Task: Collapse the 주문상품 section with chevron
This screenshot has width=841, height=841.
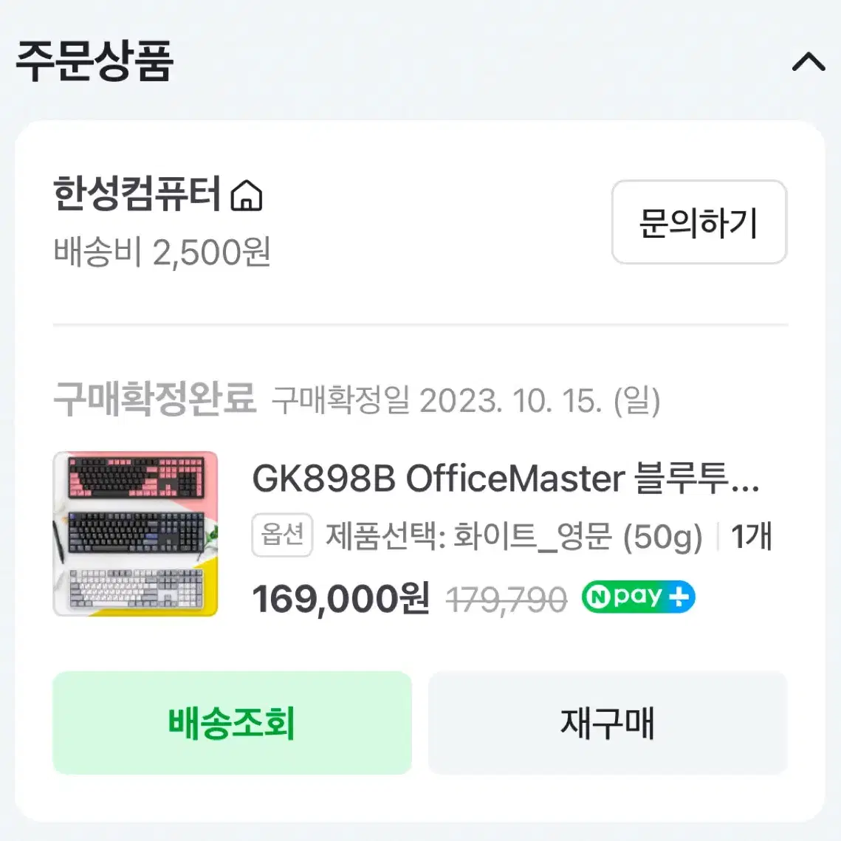Action: tap(809, 62)
